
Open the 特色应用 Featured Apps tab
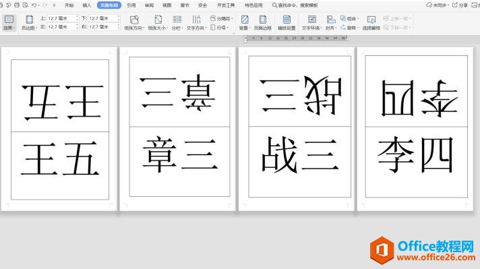[x=253, y=5]
